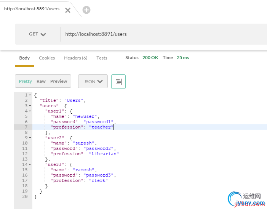Add a new request tab
267x209 pixels.
coord(86,10)
